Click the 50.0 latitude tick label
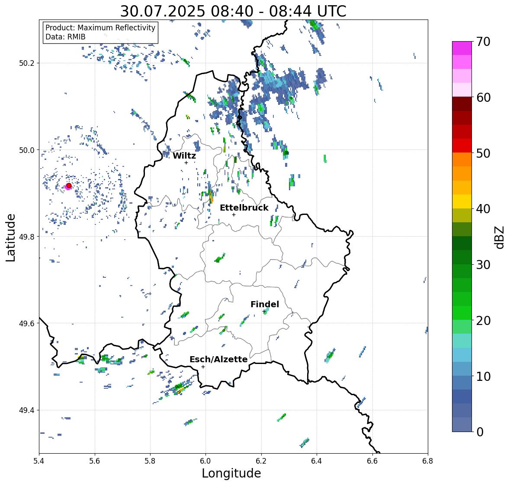 click(x=27, y=150)
